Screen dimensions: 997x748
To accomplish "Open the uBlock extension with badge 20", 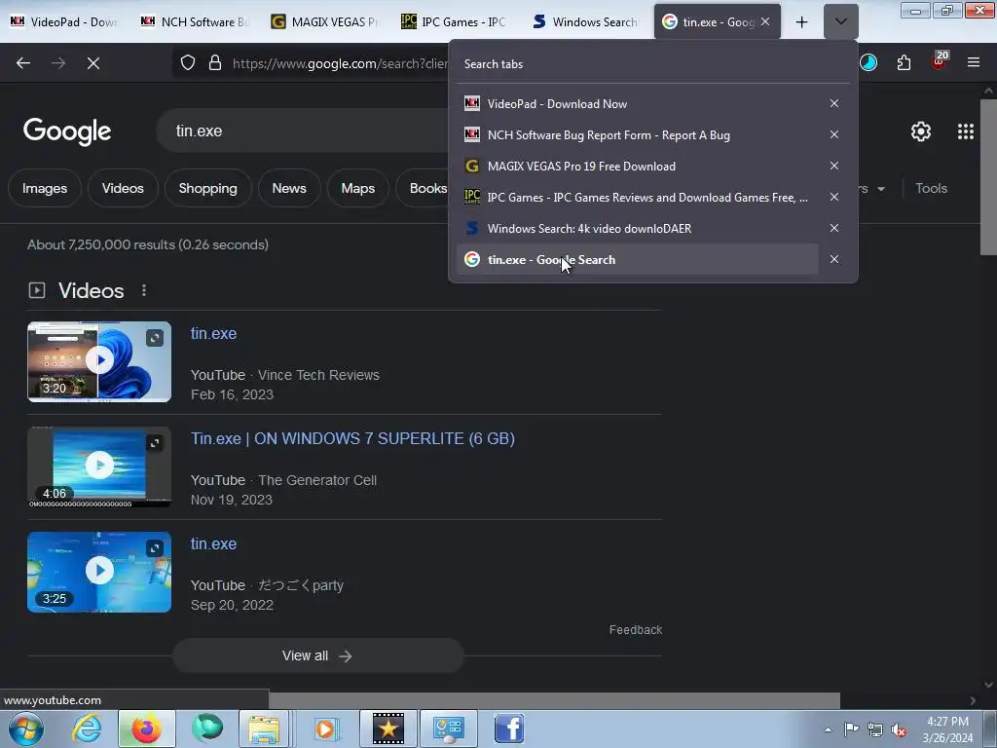I will (940, 61).
